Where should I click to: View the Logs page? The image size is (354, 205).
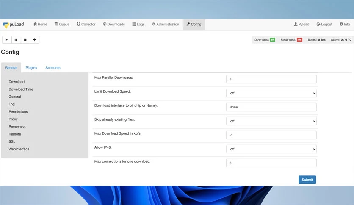click(138, 25)
